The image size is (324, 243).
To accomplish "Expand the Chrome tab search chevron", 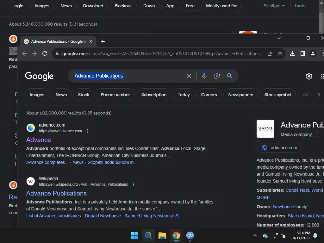I will 279,38.
